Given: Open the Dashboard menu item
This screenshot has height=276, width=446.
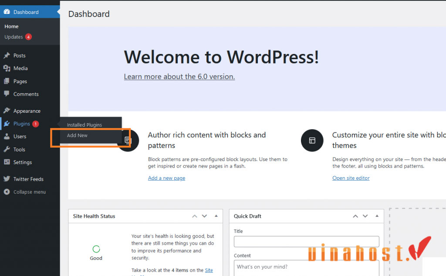Looking at the screenshot, I should 30,12.
